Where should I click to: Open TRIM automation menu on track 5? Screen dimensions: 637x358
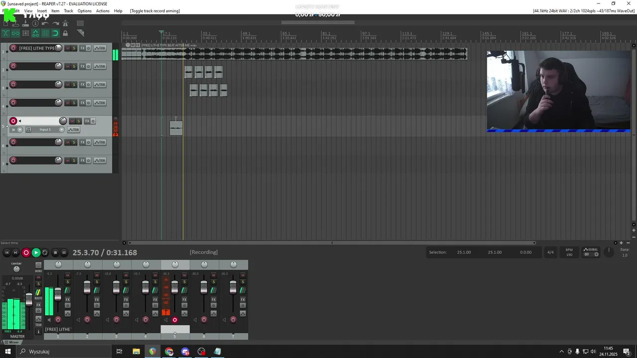pyautogui.click(x=74, y=130)
